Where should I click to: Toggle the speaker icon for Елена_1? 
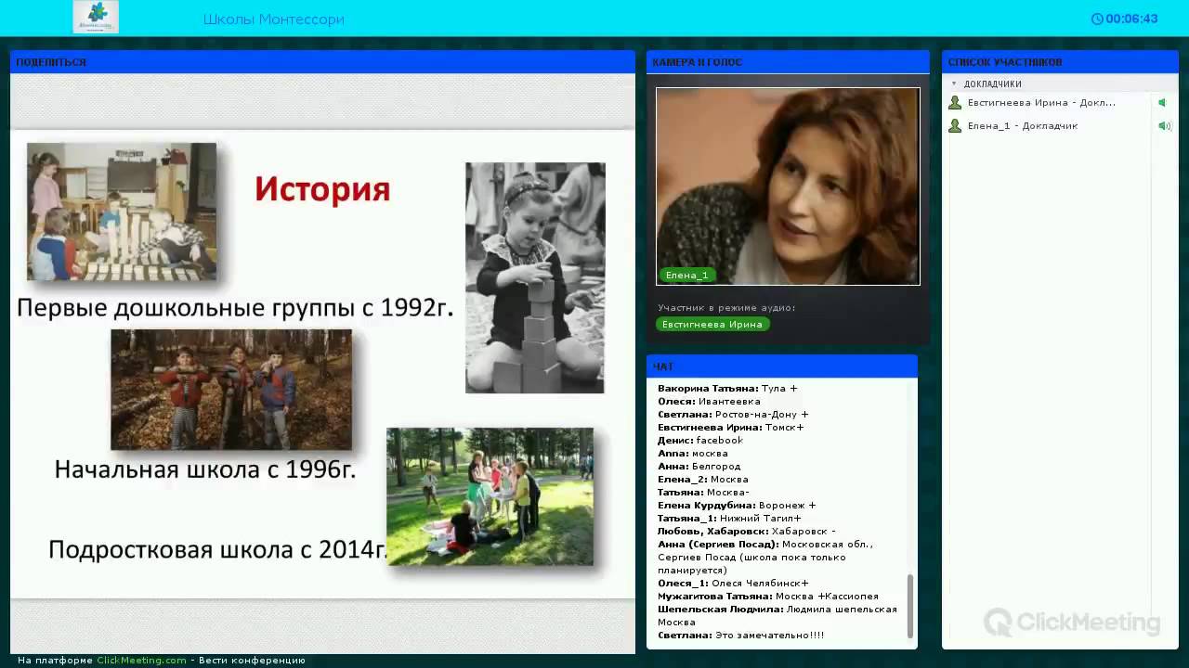[1163, 126]
